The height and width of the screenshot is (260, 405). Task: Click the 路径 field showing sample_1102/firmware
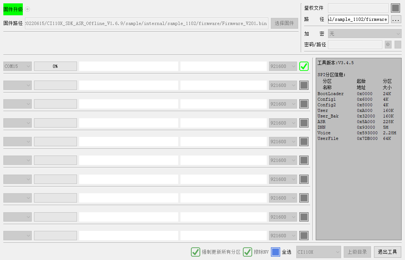(358, 19)
